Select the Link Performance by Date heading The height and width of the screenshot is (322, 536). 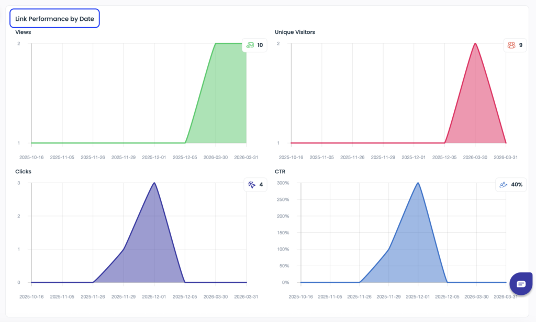click(x=54, y=18)
